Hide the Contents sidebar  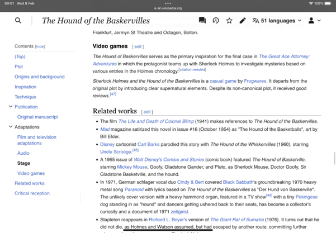point(40,46)
